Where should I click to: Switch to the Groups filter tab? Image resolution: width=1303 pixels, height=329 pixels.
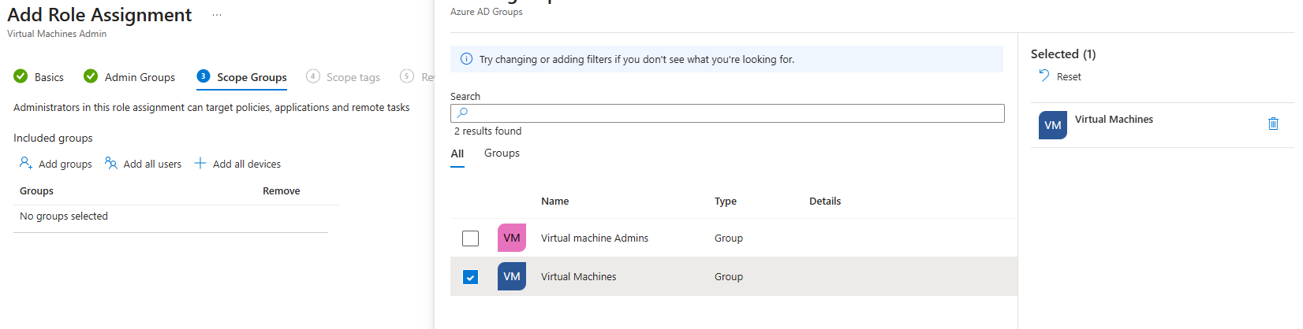click(502, 153)
